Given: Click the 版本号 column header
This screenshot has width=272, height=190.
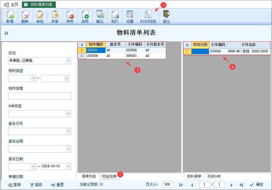Looking at the screenshot, I should 115,45.
